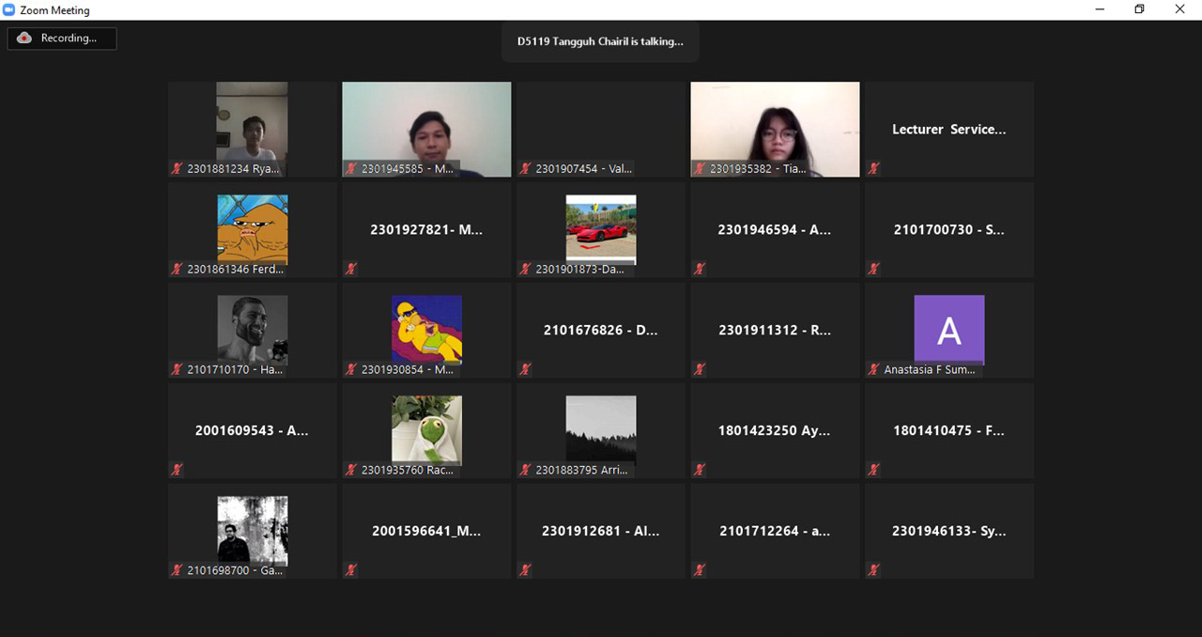Click muted mic icon on Lecturer Service tile
This screenshot has width=1202, height=637.
(x=873, y=169)
